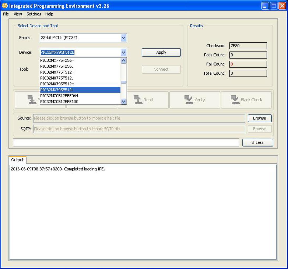Select PIC32MZ0512EFE100 from the device list
The height and width of the screenshot is (269, 288).
point(80,101)
